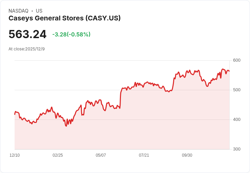Click the 400 y-axis price label
Image resolution: width=250 pixels, height=173 pixels.
coord(237,120)
